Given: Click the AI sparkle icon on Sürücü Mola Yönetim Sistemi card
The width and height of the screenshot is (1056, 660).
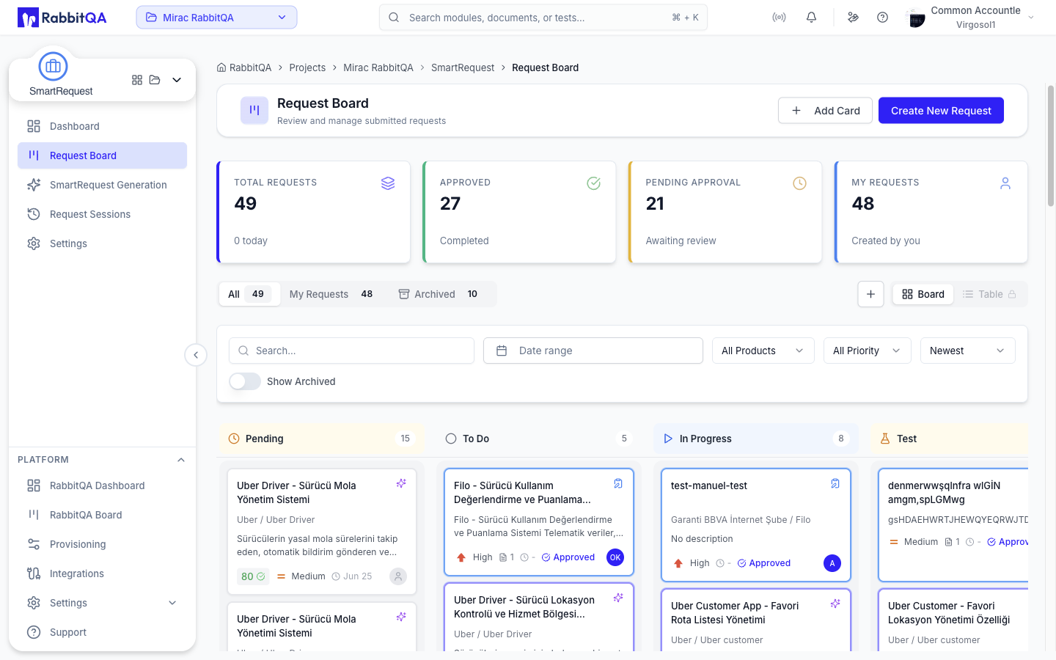Looking at the screenshot, I should pyautogui.click(x=401, y=483).
